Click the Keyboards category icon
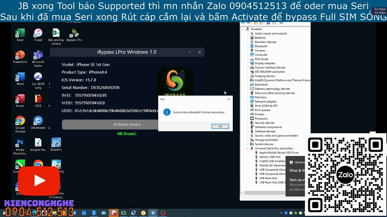This screenshot has height=217, width=387. (x=252, y=84)
